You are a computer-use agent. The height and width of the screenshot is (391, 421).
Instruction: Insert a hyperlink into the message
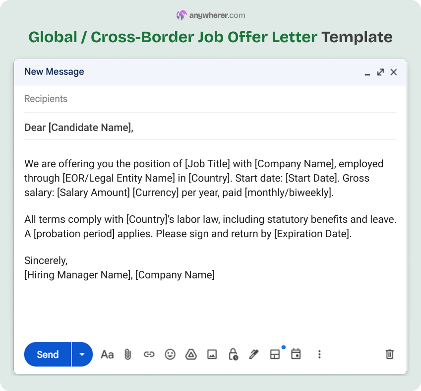(149, 354)
